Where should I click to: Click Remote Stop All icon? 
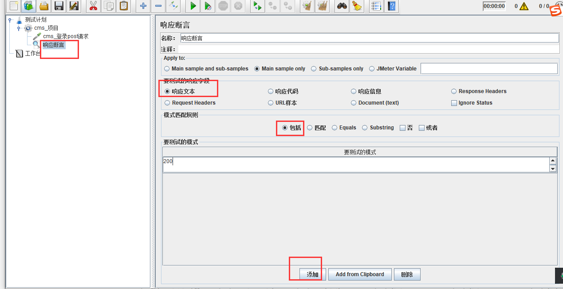coord(272,6)
